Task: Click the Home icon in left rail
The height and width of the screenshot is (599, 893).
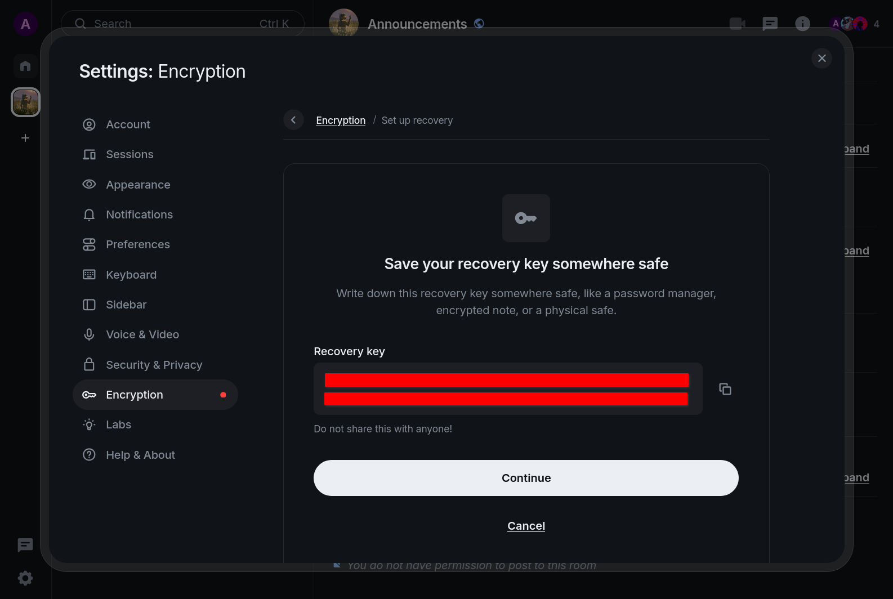Action: [25, 66]
